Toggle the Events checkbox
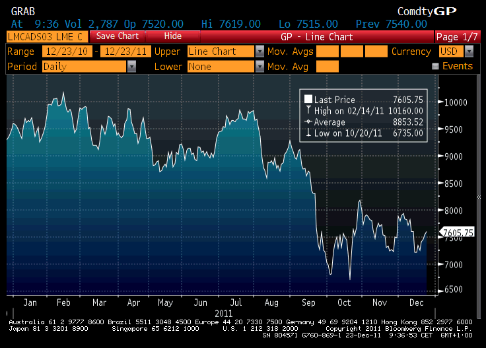This screenshot has width=486, height=348. tap(435, 67)
